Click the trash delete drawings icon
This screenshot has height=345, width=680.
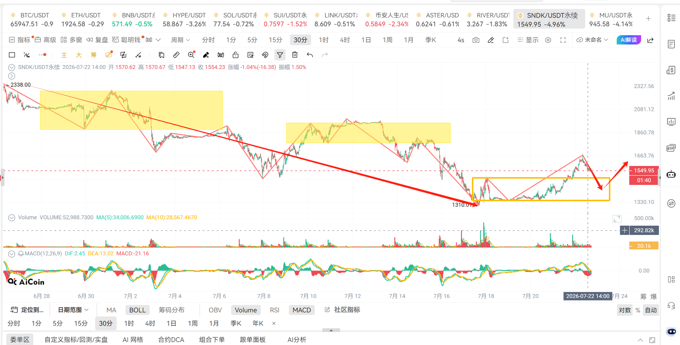pos(295,55)
